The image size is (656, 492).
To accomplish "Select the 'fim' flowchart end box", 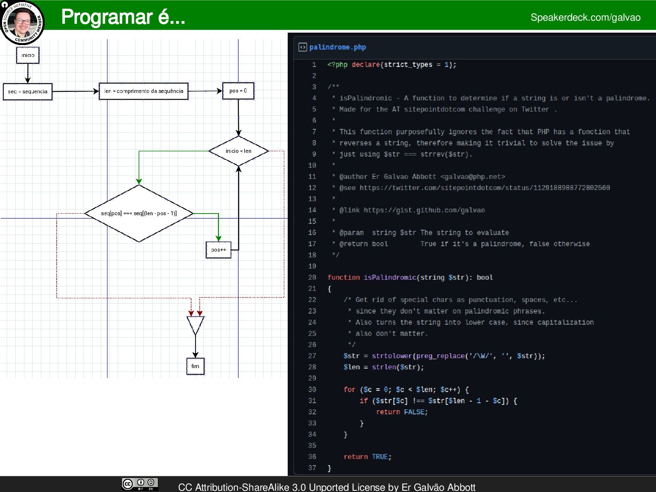I will pyautogui.click(x=196, y=366).
